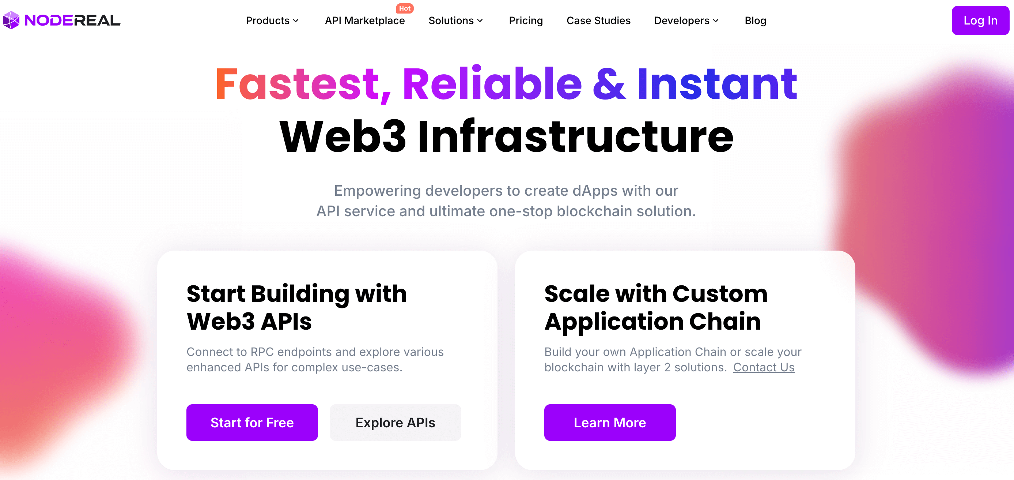The image size is (1014, 480).
Task: Navigate to Case Studies
Action: click(598, 20)
